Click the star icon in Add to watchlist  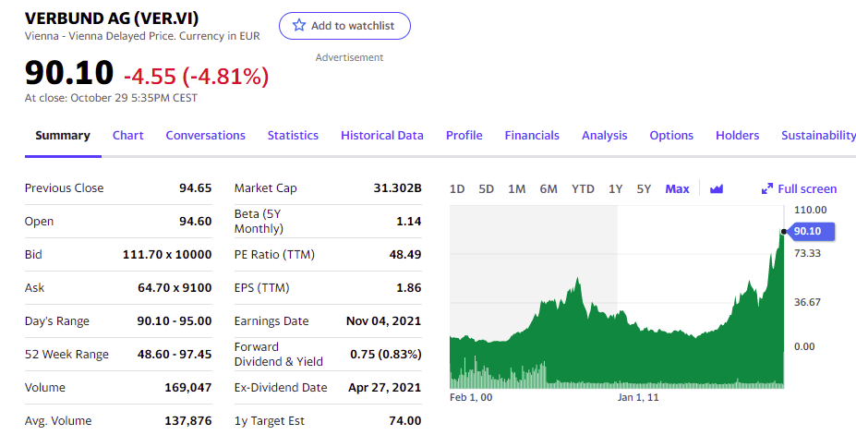[x=298, y=25]
